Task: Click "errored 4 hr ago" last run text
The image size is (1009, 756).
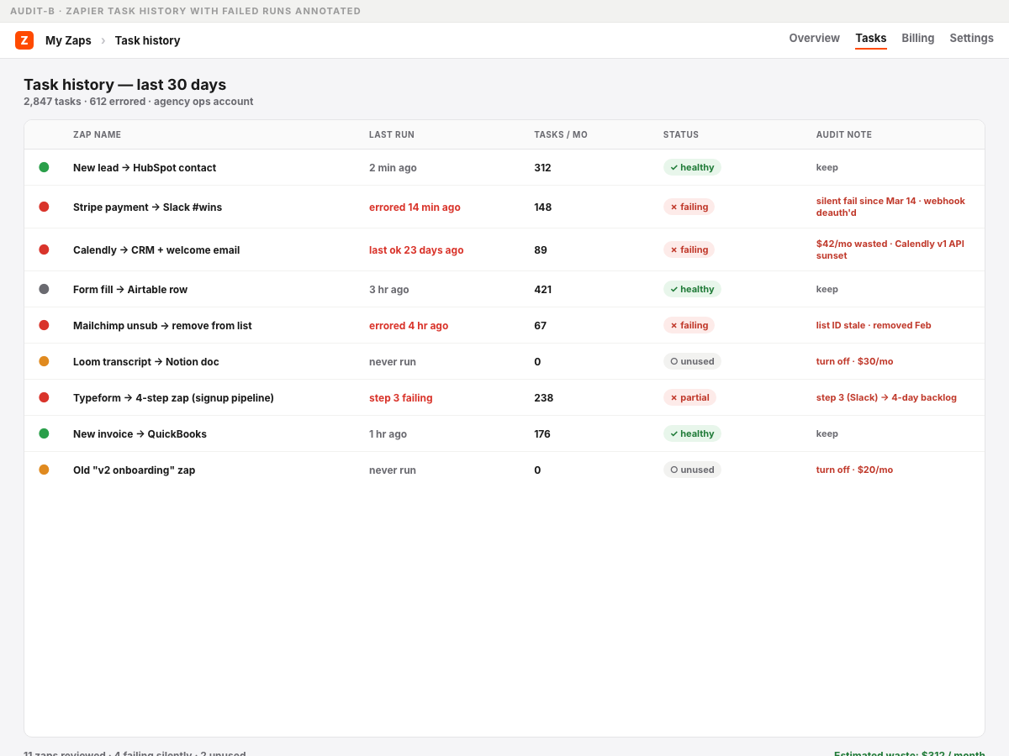Action: [409, 325]
